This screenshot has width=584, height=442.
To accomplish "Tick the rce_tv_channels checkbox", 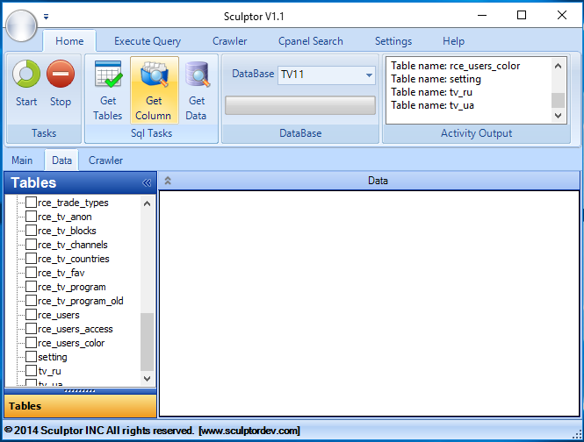I will tap(31, 245).
